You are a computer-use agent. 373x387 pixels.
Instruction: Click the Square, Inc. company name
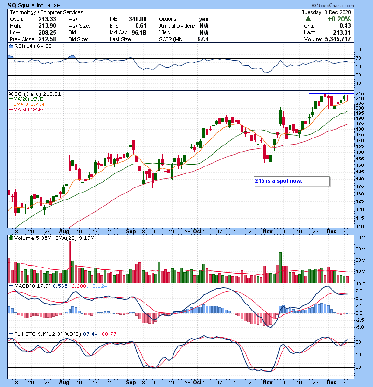[x=31, y=5]
